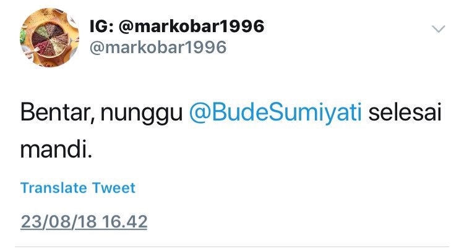Expand the down-arrow beside the author name
The image size is (464, 249).
click(x=438, y=29)
